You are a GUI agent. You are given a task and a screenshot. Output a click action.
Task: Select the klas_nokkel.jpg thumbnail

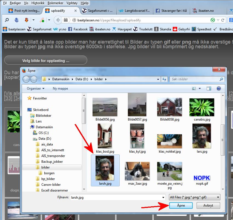(x=169, y=141)
